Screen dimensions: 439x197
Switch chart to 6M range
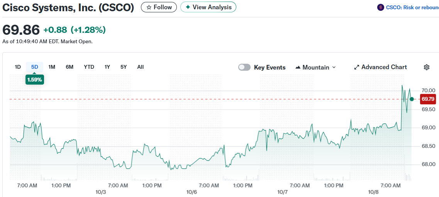69,67
